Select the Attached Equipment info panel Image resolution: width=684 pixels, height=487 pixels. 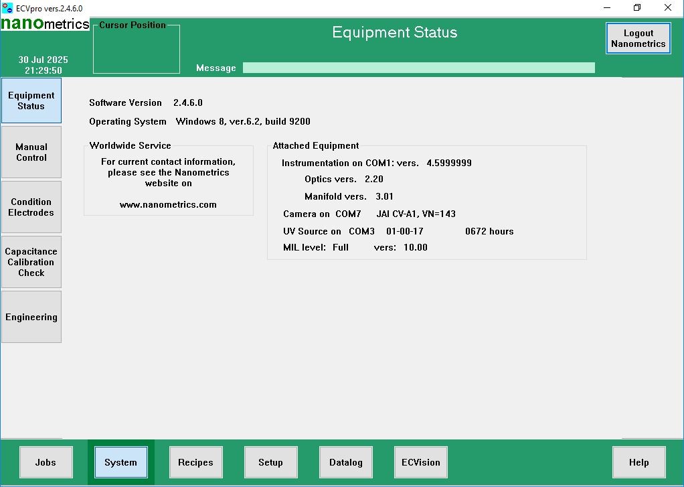(428, 201)
